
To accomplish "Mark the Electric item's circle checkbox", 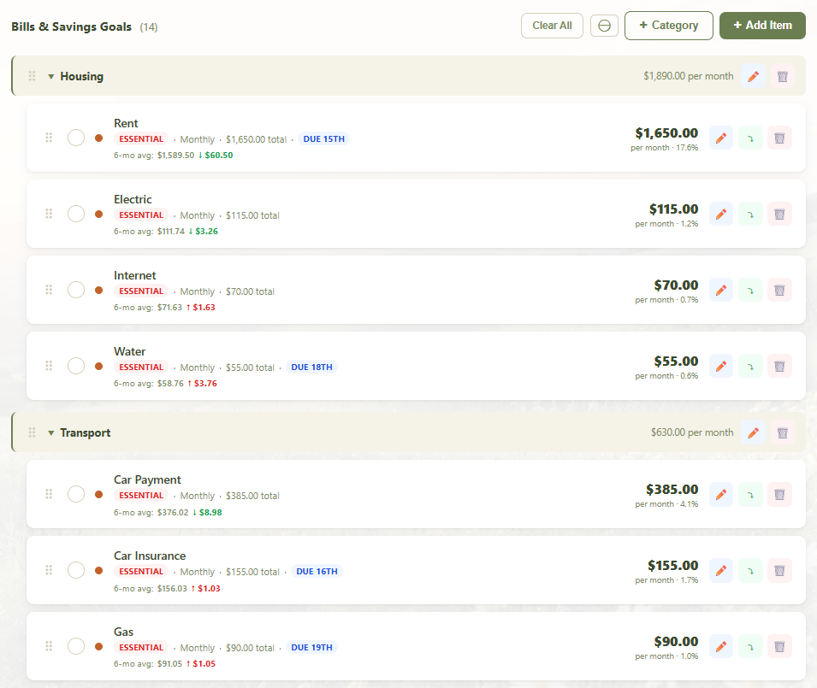I will [76, 214].
